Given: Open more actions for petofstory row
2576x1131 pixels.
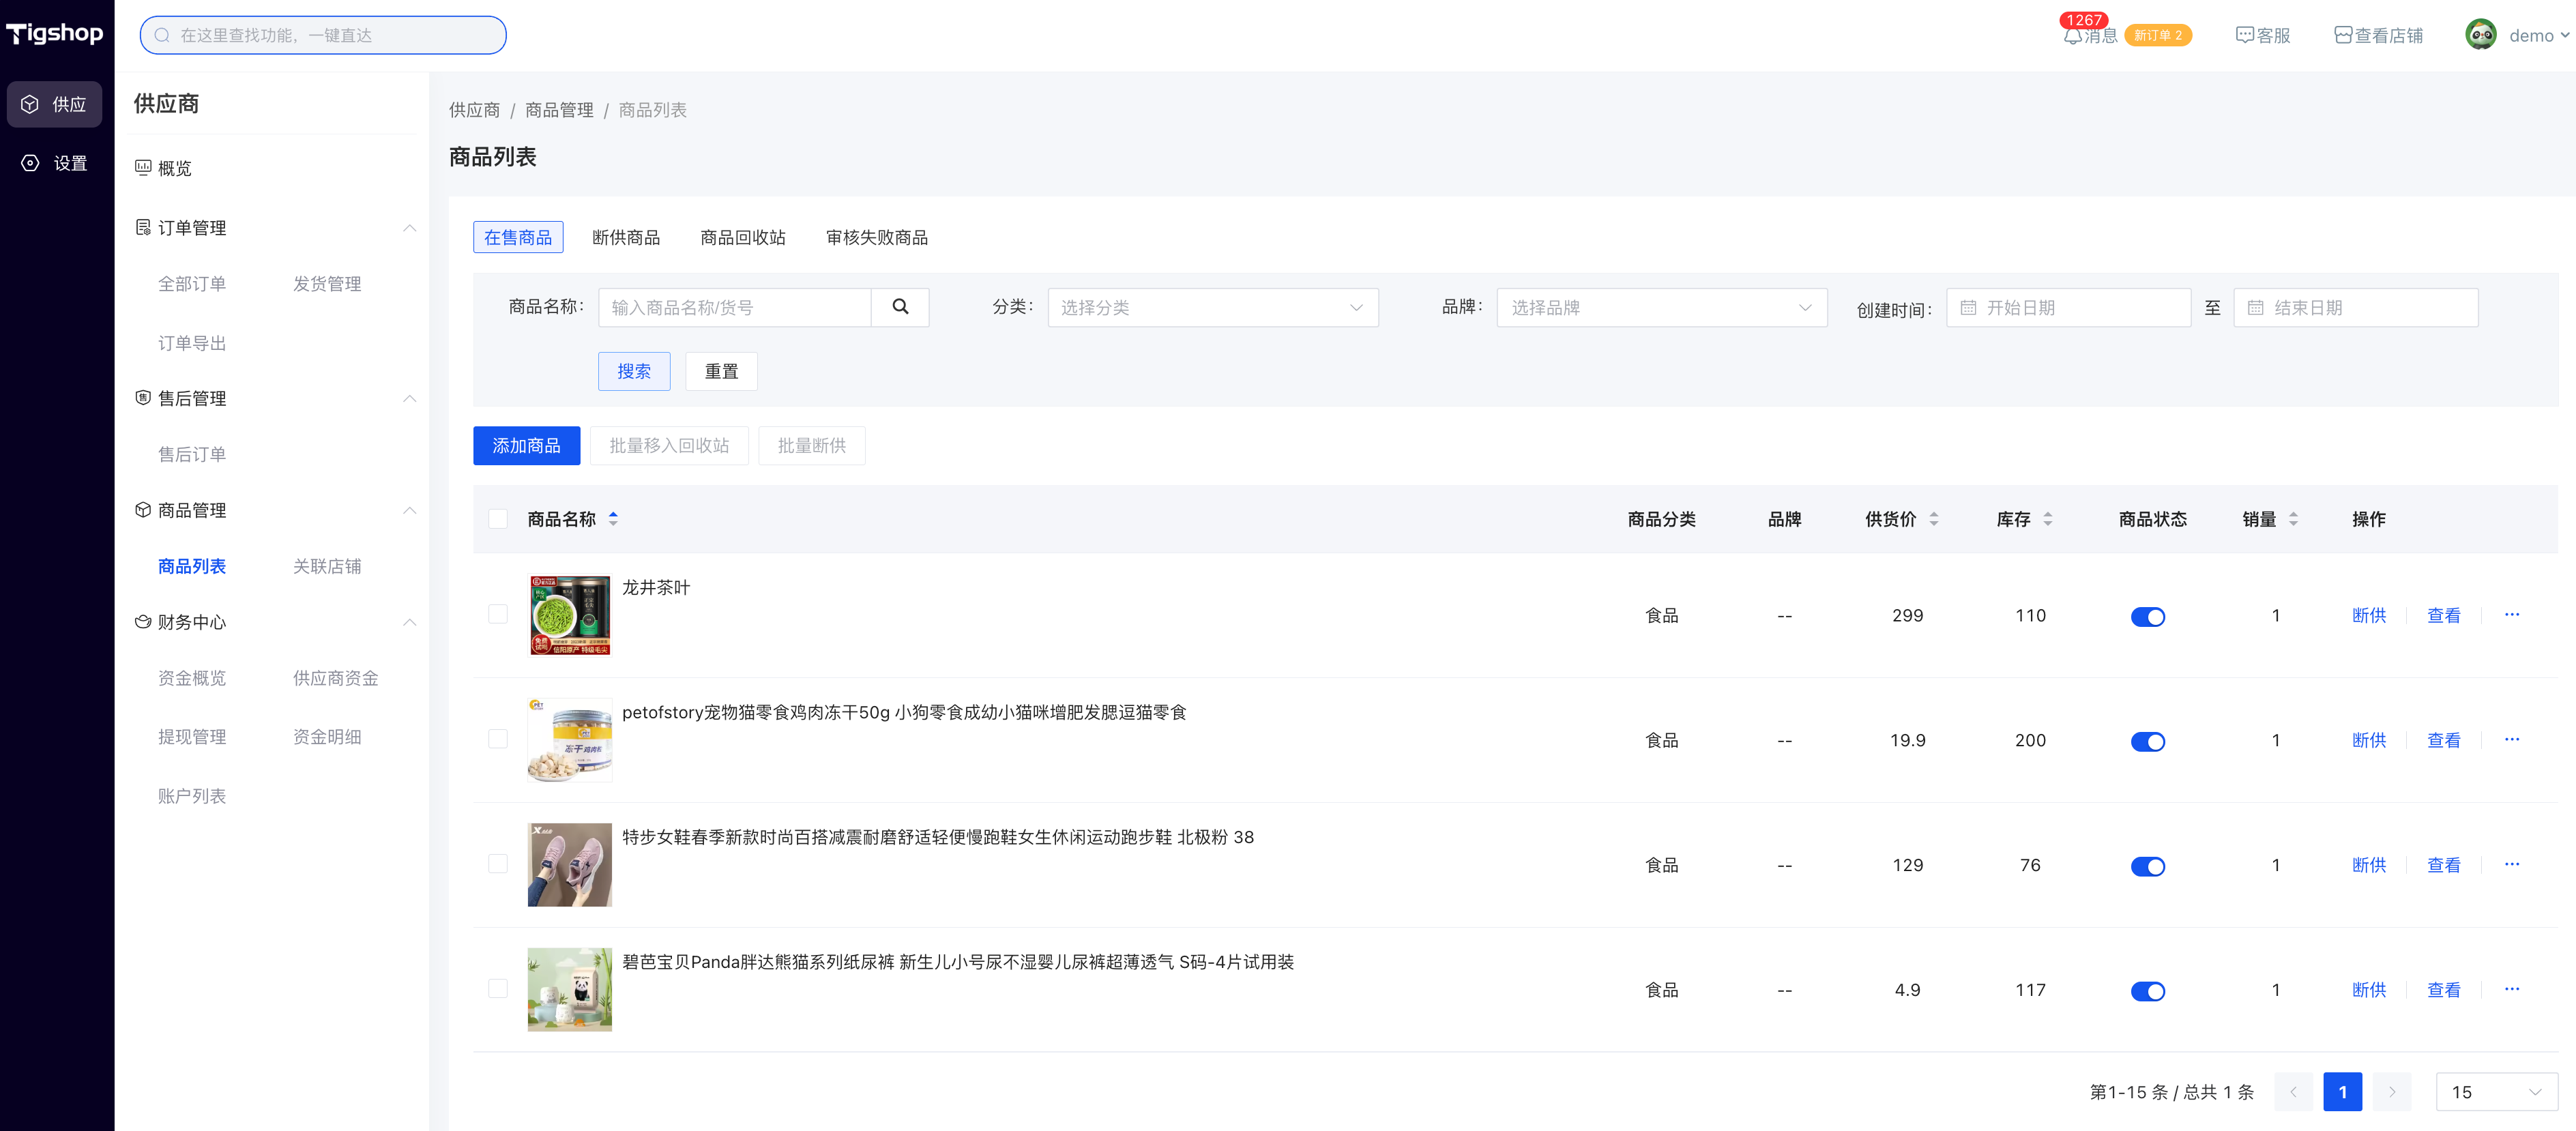Looking at the screenshot, I should click(x=2511, y=740).
